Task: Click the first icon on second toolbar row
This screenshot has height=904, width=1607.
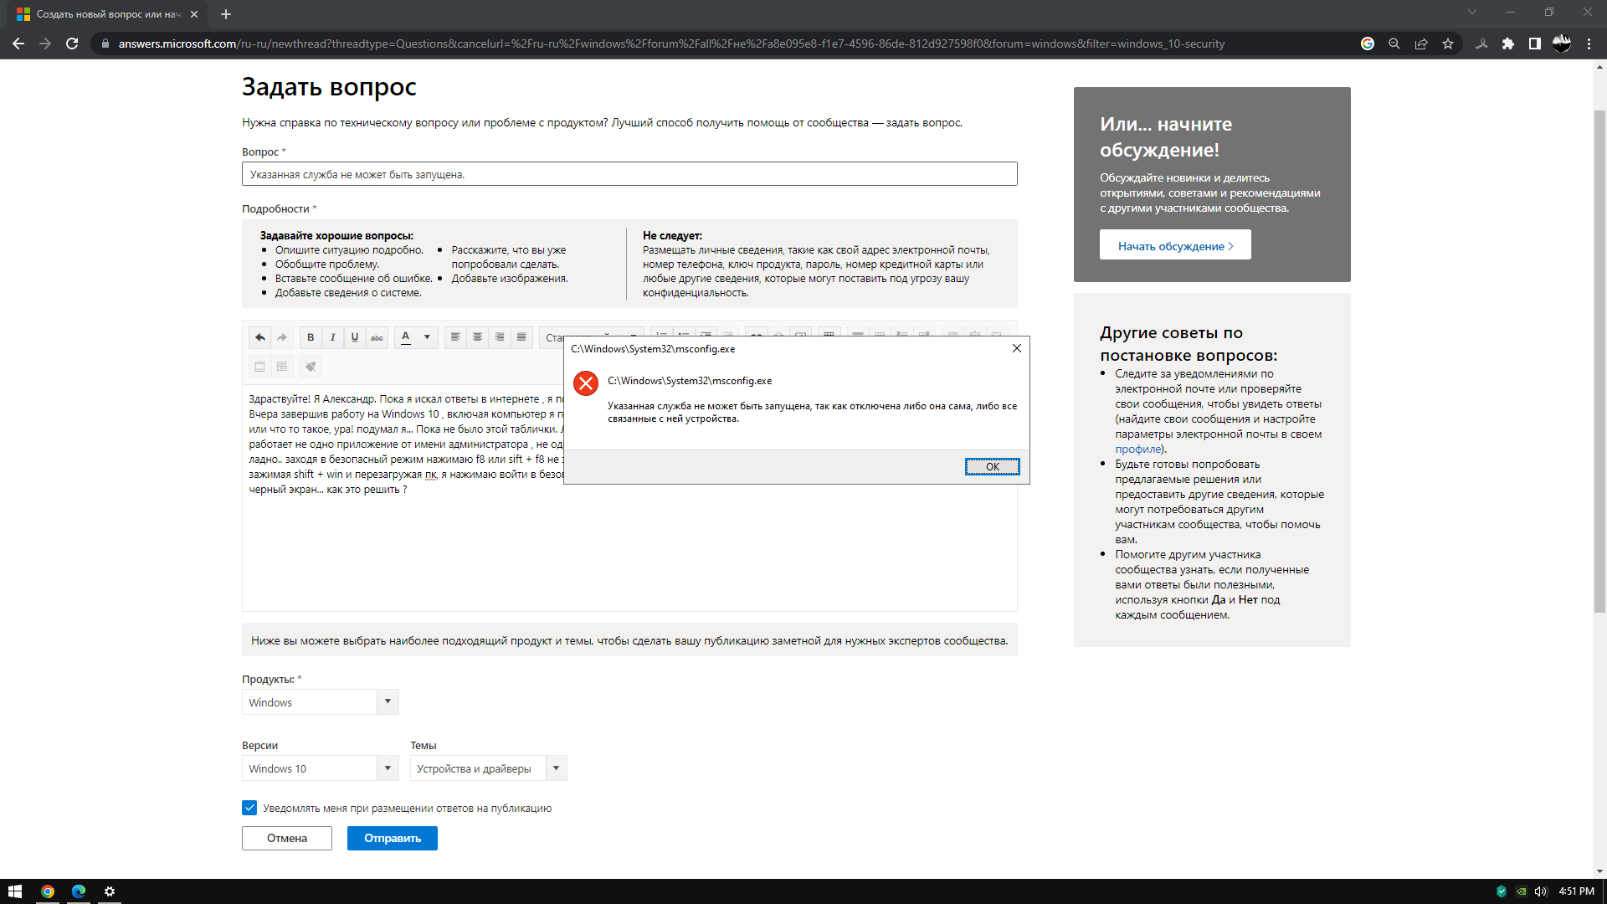Action: [x=259, y=366]
